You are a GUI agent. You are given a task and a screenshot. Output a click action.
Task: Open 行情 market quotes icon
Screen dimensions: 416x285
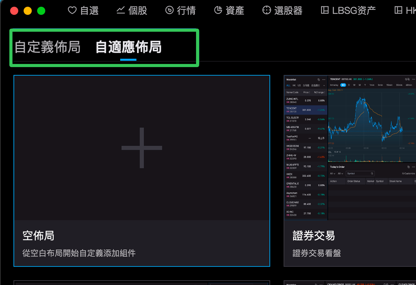(x=169, y=10)
